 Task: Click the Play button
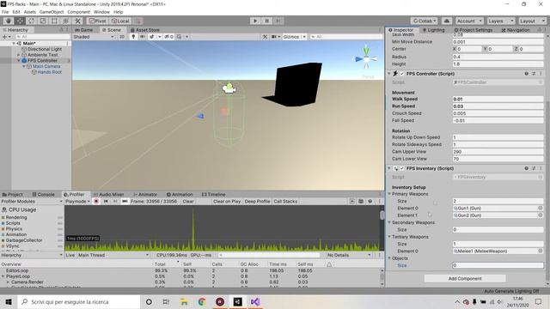click(255, 21)
